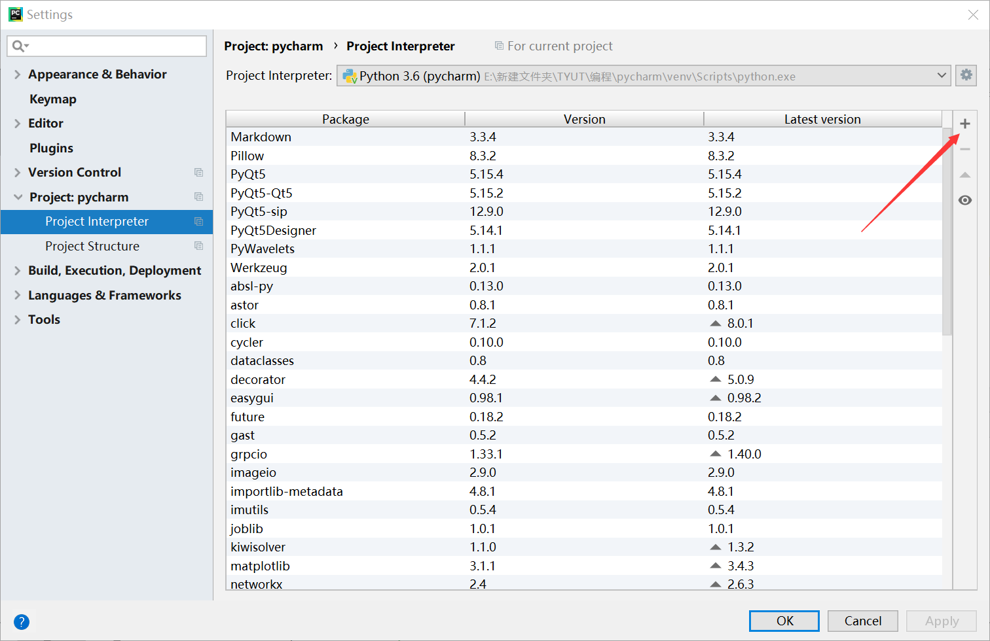Click the OK button
The image size is (990, 641).
(784, 621)
